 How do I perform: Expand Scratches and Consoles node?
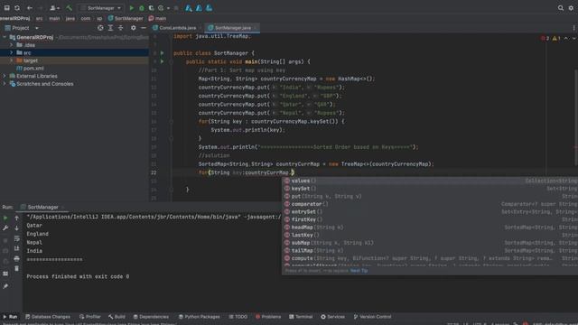pyautogui.click(x=5, y=84)
